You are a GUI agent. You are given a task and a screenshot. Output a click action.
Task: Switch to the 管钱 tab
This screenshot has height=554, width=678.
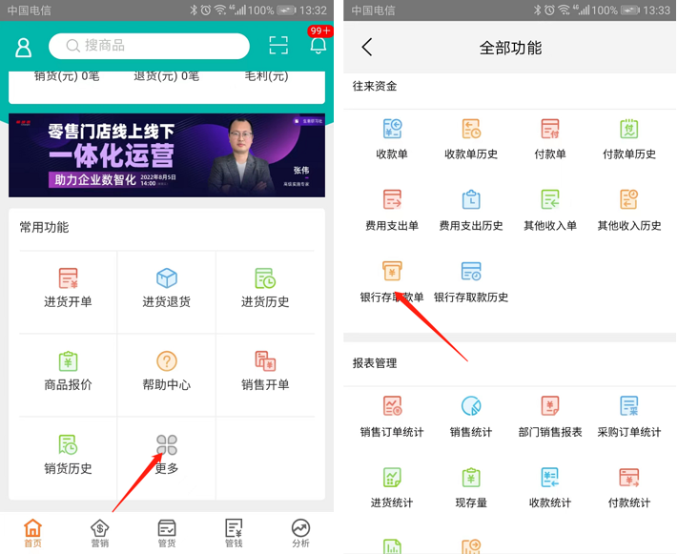[x=234, y=533]
